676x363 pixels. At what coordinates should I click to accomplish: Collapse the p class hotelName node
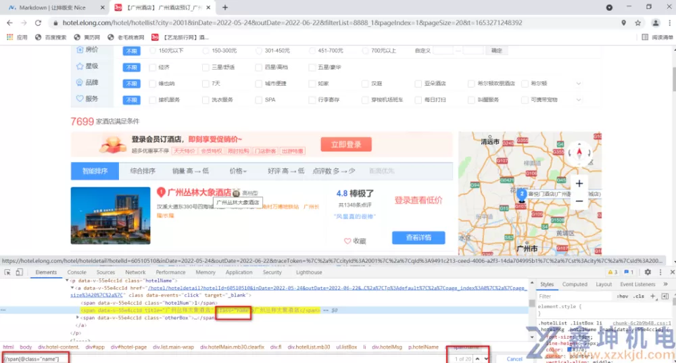(x=67, y=281)
